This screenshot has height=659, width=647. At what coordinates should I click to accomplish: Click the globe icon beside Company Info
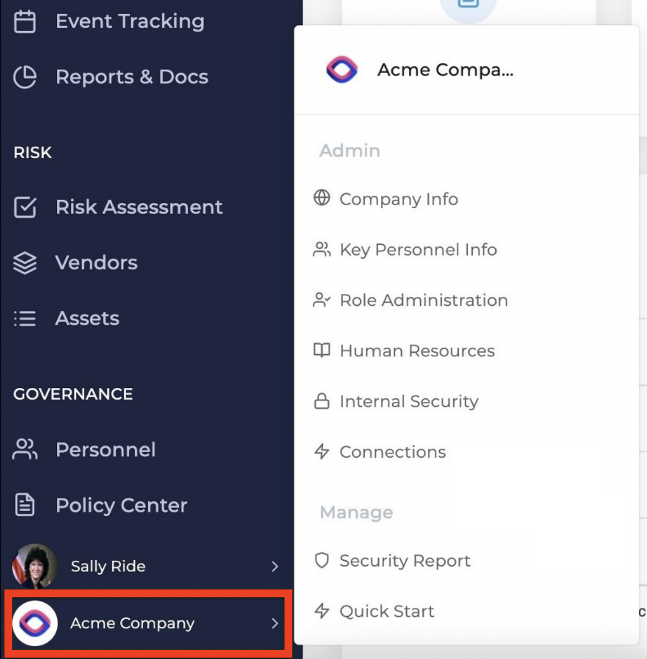[x=321, y=198]
